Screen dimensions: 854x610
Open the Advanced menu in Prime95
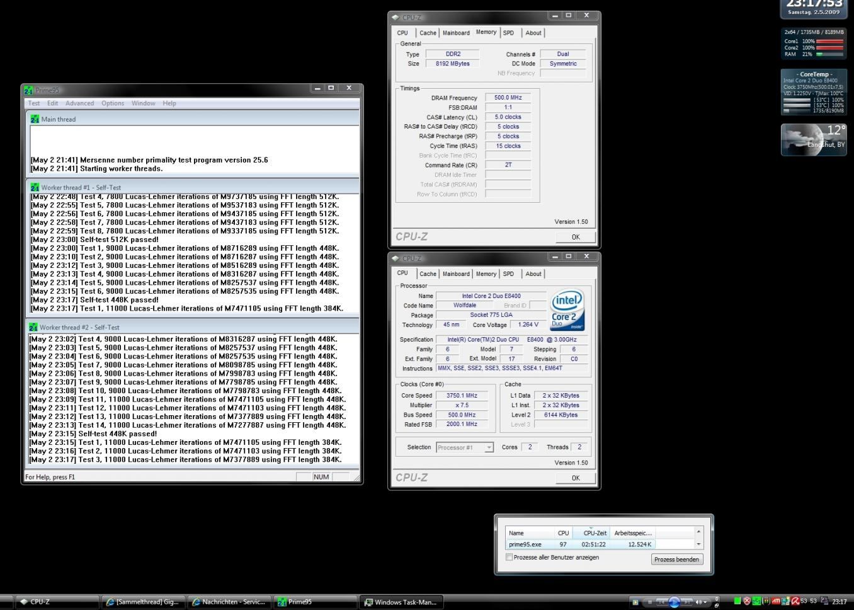tap(79, 103)
